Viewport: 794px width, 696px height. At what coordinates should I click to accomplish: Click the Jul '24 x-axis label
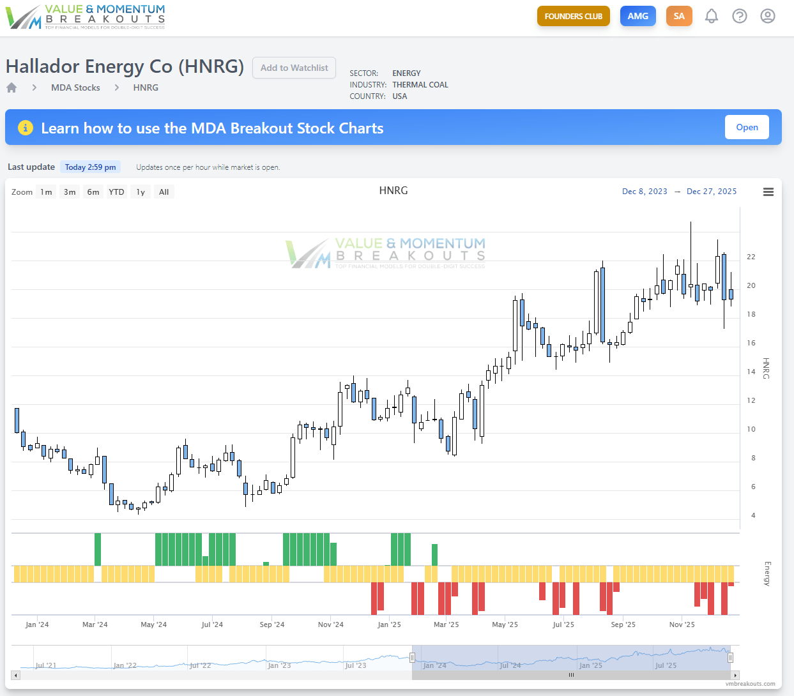(212, 624)
